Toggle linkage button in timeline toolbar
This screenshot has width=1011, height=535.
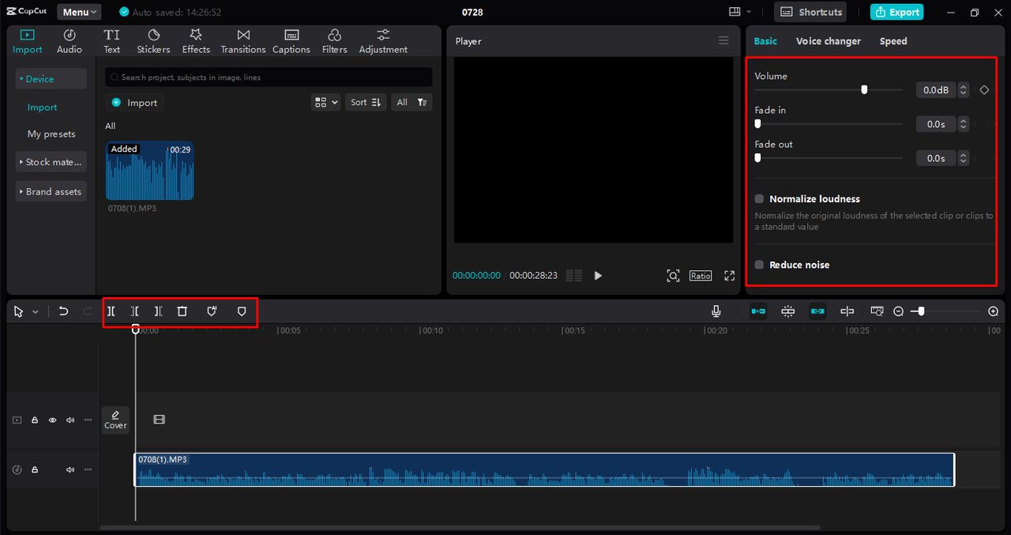817,311
